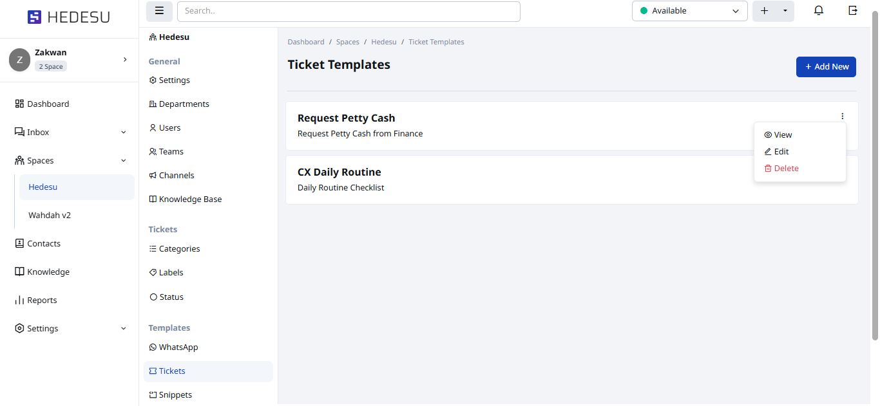Expand the Inbox navigation chevron

tap(124, 133)
